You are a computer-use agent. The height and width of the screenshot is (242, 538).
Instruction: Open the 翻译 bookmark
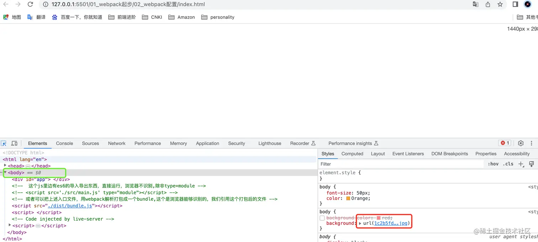click(x=36, y=17)
